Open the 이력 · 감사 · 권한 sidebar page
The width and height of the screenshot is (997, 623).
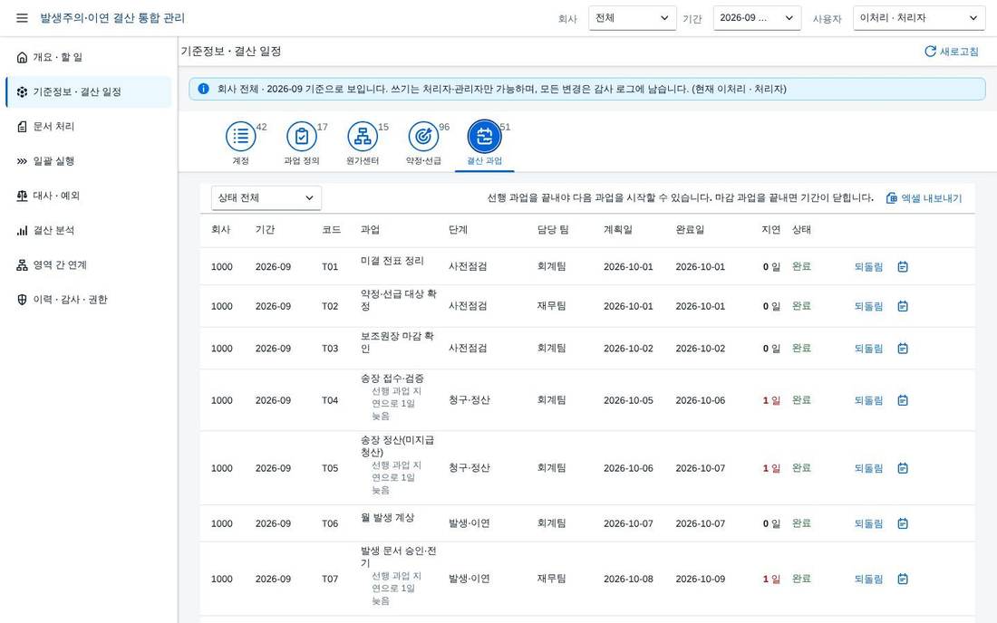pos(89,300)
